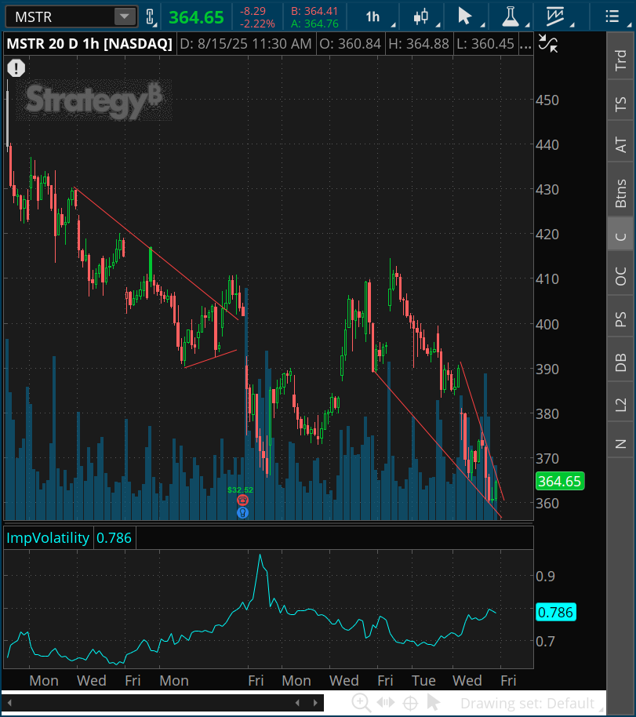Screen dimensions: 636x717
Task: Open Edit Studies flask icon
Action: [511, 16]
